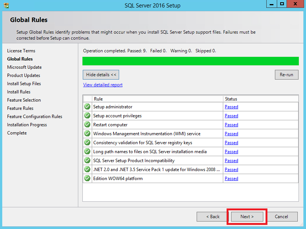
Task: Open Passed status for Setup account privileges
Action: (231, 116)
